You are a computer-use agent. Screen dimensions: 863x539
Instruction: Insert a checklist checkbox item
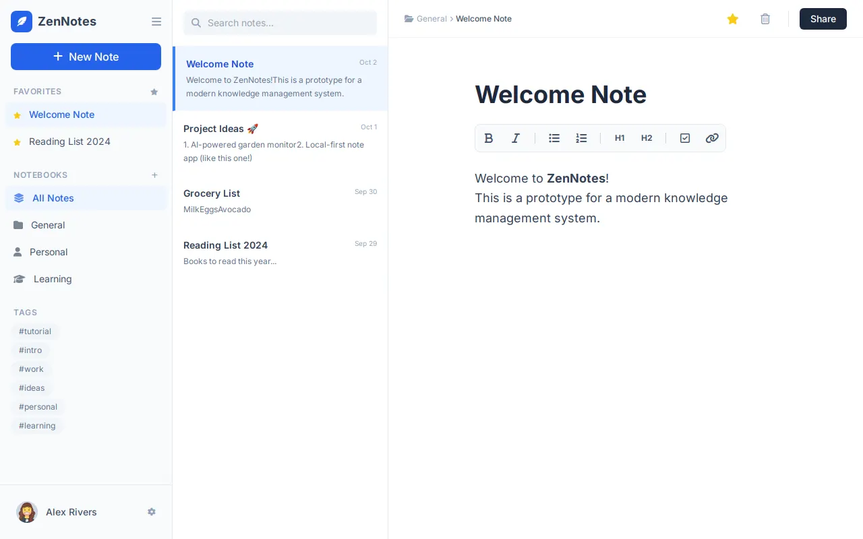685,138
